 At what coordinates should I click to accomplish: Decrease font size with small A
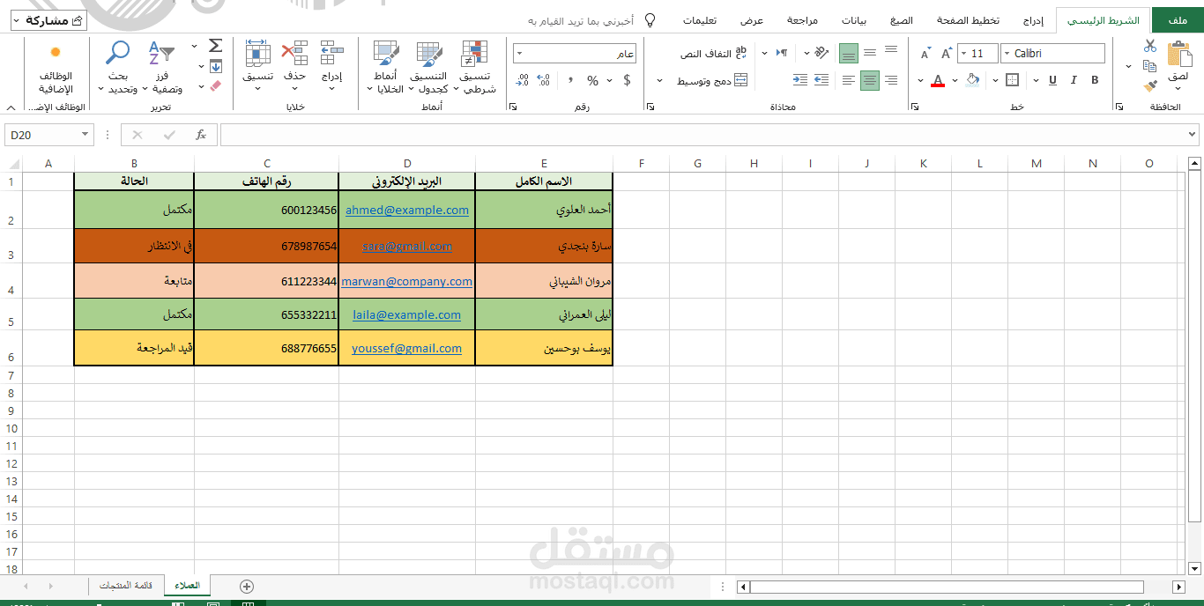[x=925, y=54]
